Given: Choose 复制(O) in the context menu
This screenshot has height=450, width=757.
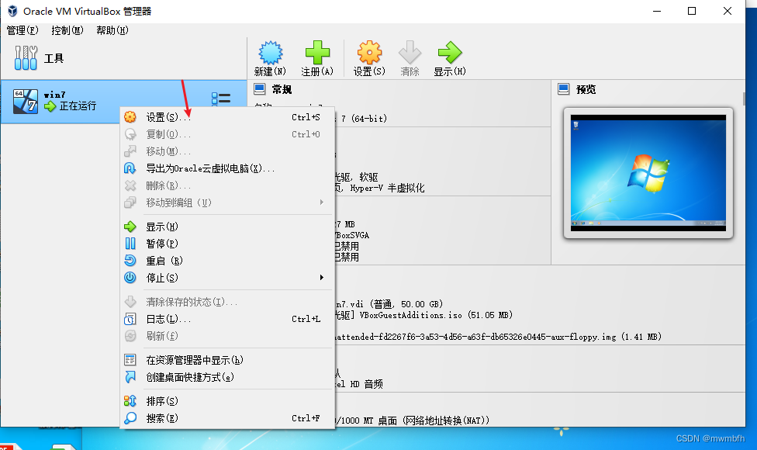Looking at the screenshot, I should coord(227,134).
